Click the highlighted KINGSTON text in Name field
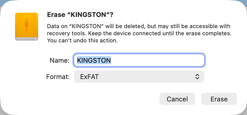The width and height of the screenshot is (247, 115). click(x=94, y=60)
